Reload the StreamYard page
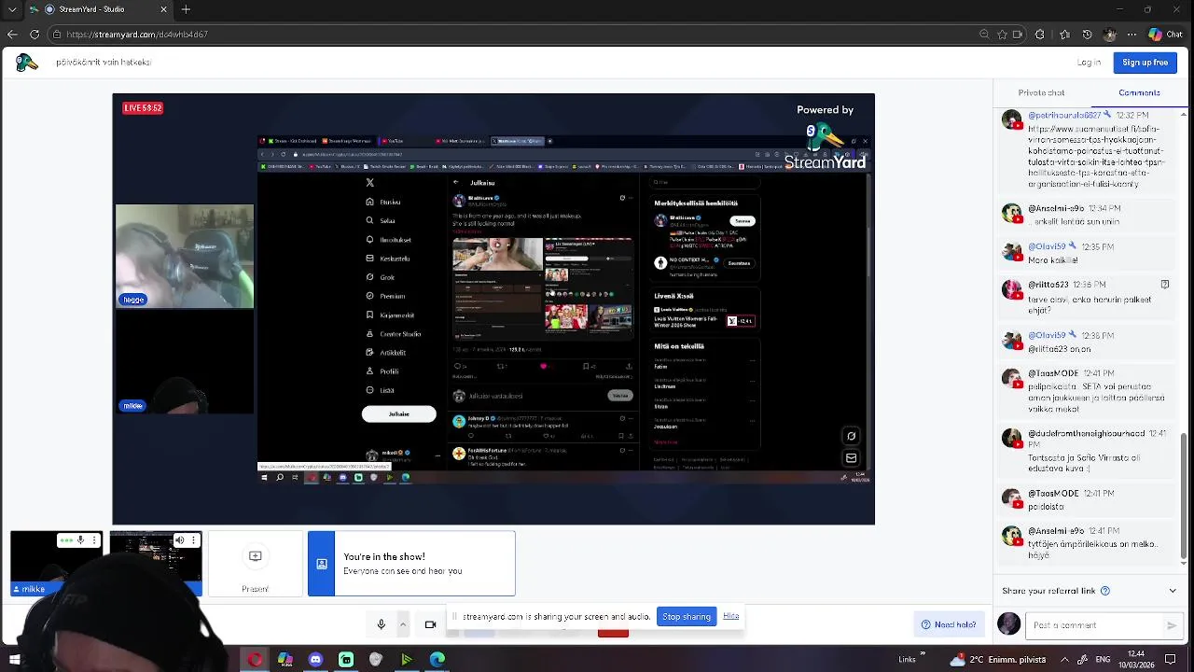Viewport: 1194px width, 672px height. (x=35, y=35)
